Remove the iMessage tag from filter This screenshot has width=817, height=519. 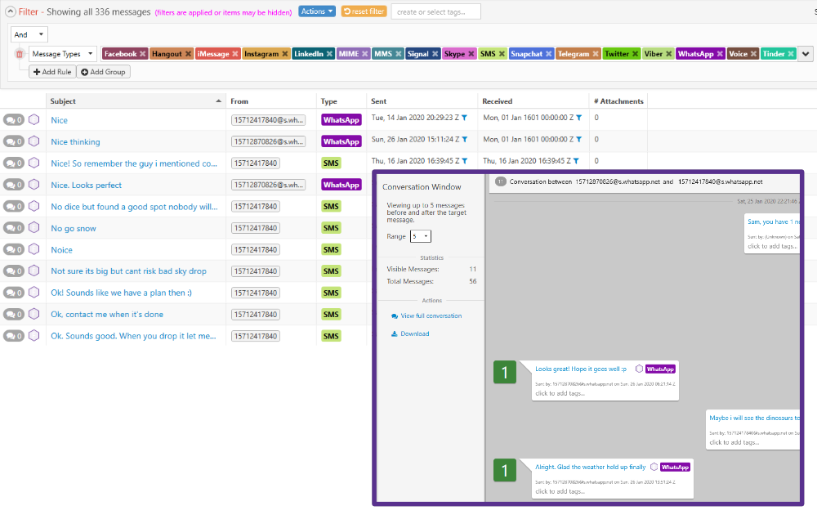[235, 54]
